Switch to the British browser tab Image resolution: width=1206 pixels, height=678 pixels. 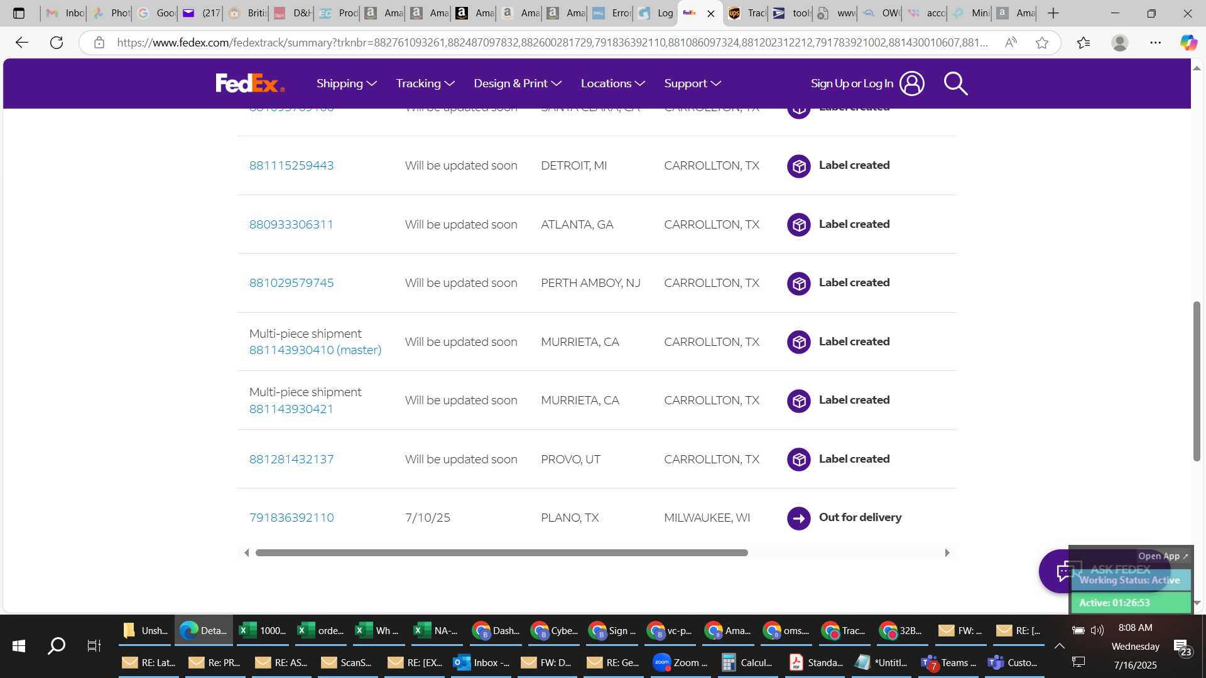(247, 13)
